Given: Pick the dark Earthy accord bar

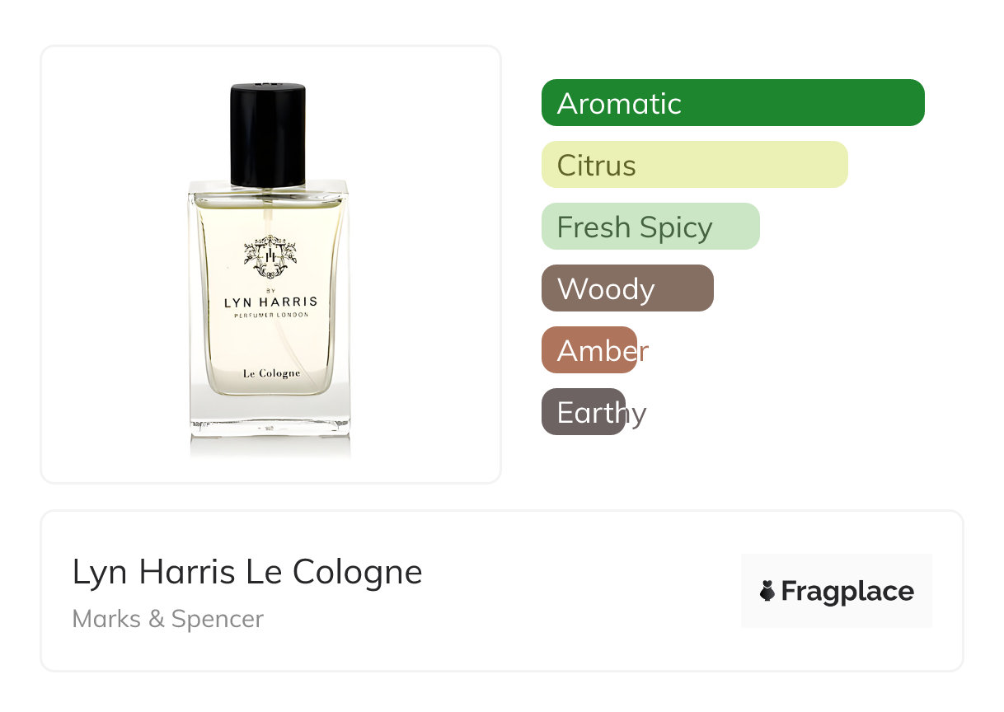Looking at the screenshot, I should (x=584, y=412).
